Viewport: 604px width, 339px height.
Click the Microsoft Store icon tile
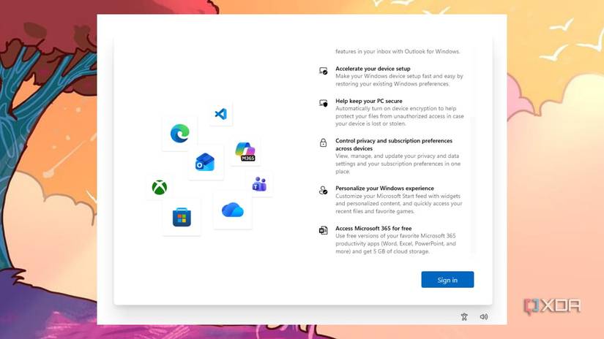tap(182, 217)
